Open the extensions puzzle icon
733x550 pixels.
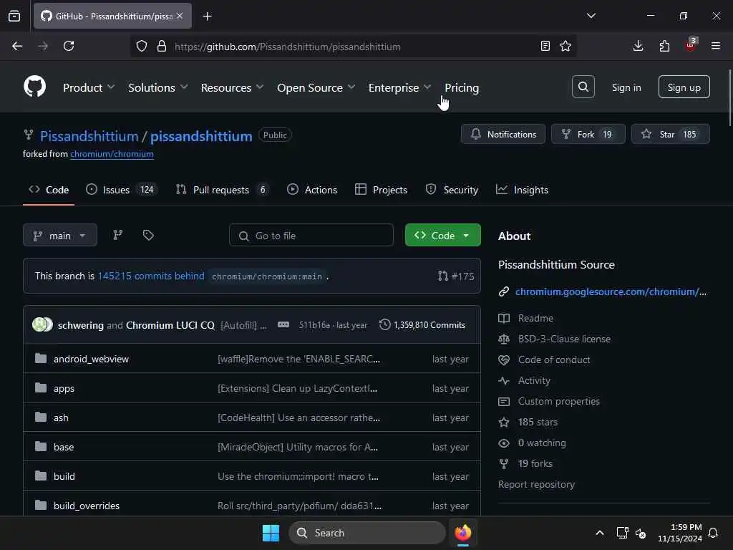(664, 47)
